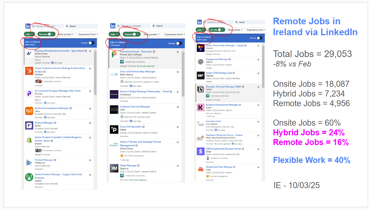Dismiss the Cross Sell Specialist job
369x210 pixels.
pyautogui.click(x=178, y=127)
